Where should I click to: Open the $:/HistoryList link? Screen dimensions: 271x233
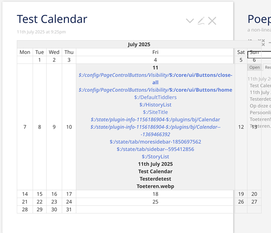(155, 105)
